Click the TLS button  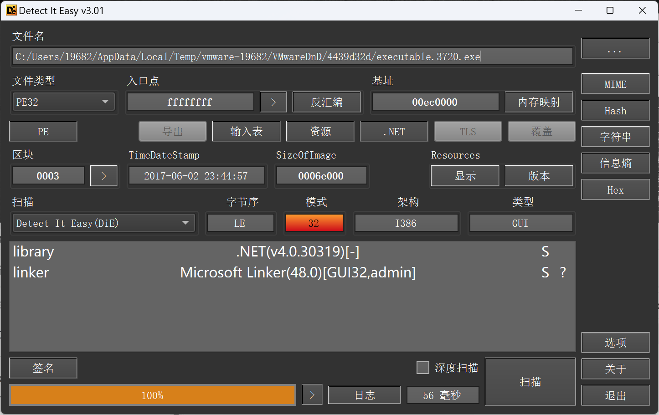(x=468, y=131)
